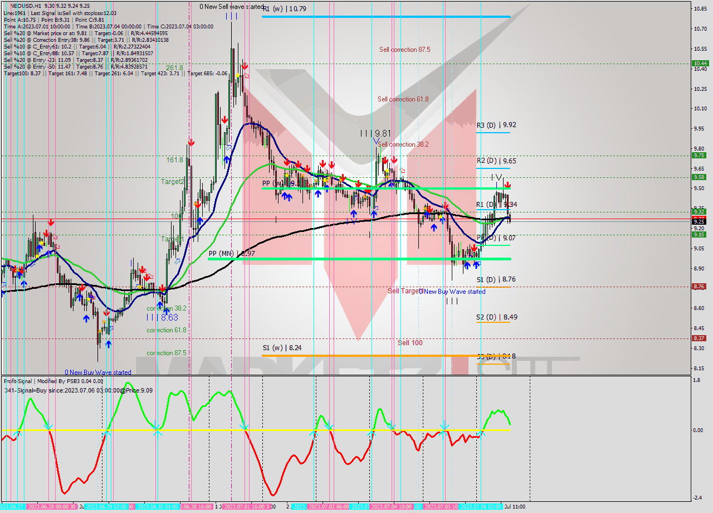Click the green 9.58 price tag on axis

click(x=700, y=177)
